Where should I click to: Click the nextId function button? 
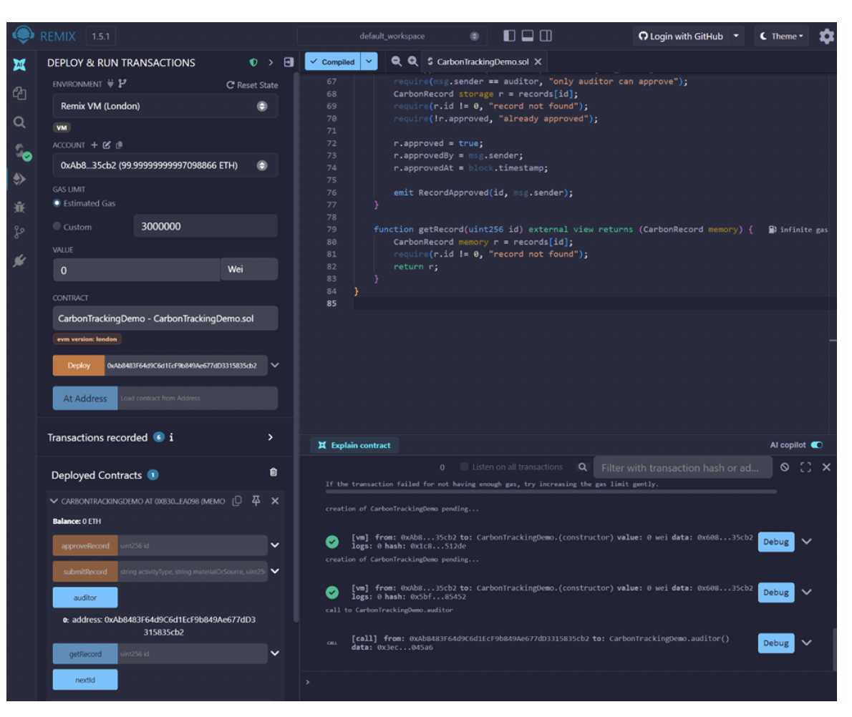pos(85,680)
